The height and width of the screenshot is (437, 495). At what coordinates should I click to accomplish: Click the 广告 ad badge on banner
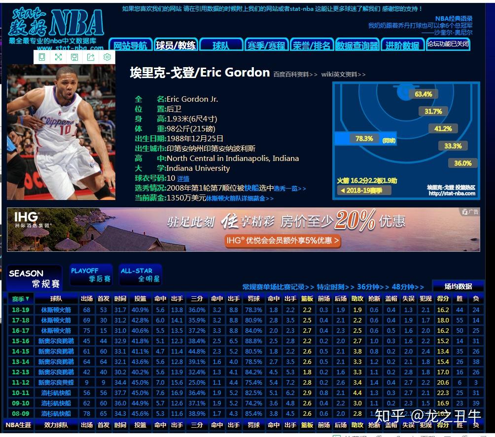pyautogui.click(x=470, y=212)
